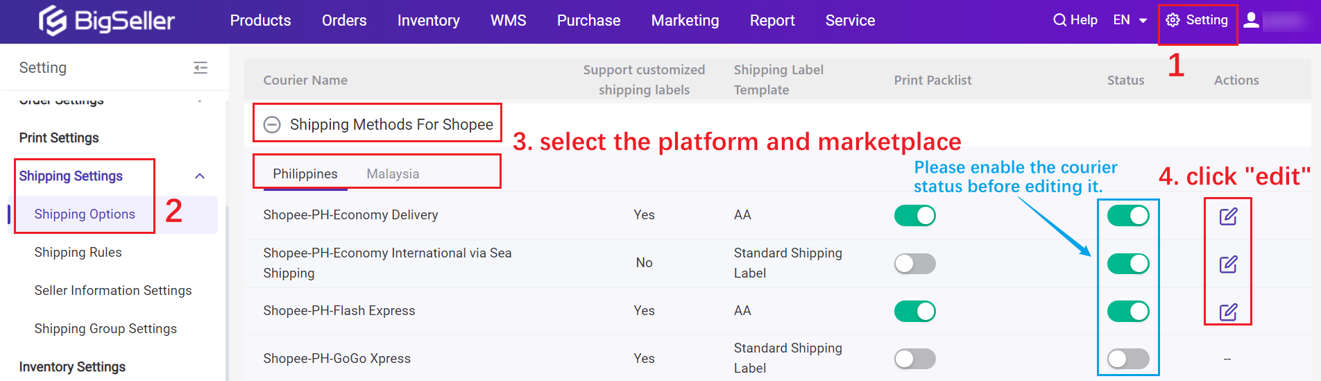Image resolution: width=1321 pixels, height=381 pixels.
Task: Toggle Print Packlist for Shopee-PH-Flash Express
Action: [x=915, y=311]
